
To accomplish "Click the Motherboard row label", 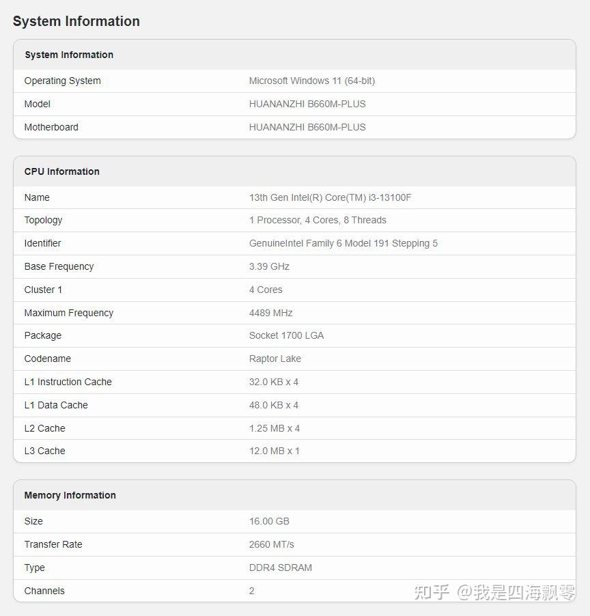I will [51, 127].
